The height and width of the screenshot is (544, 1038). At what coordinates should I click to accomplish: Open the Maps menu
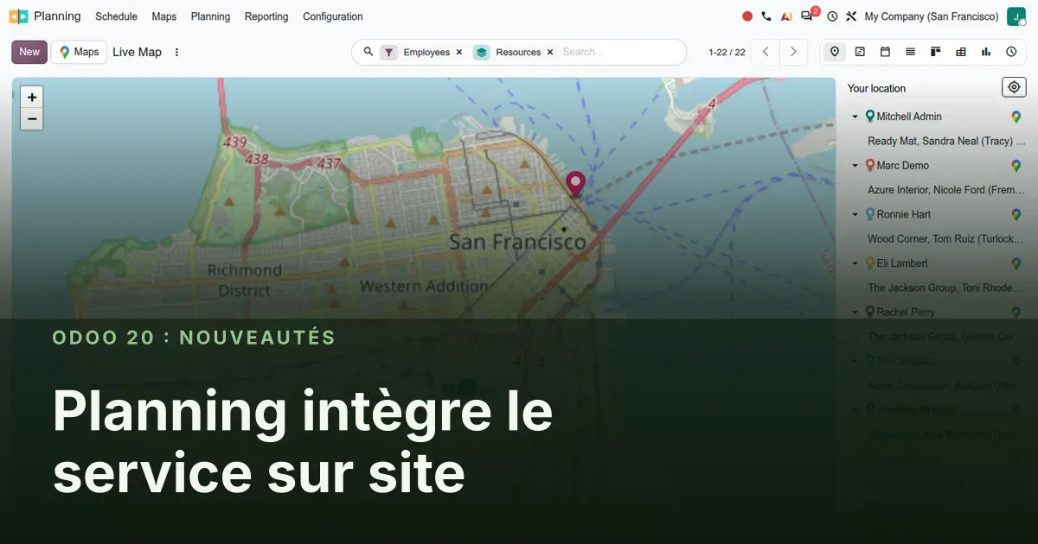pyautogui.click(x=164, y=16)
